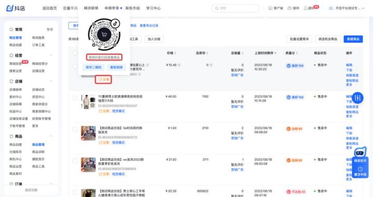Open 商品诊断 in sidebar
This screenshot has height=197, width=373.
[x=38, y=152]
